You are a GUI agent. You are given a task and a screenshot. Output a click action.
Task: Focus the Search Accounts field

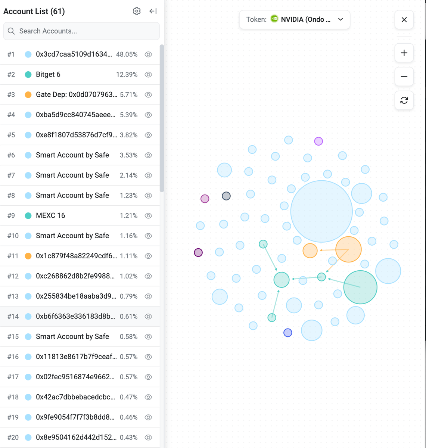[x=81, y=31]
